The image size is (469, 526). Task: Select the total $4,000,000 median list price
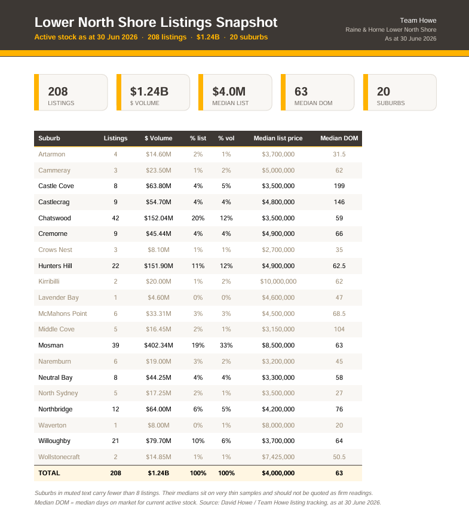[278, 473]
